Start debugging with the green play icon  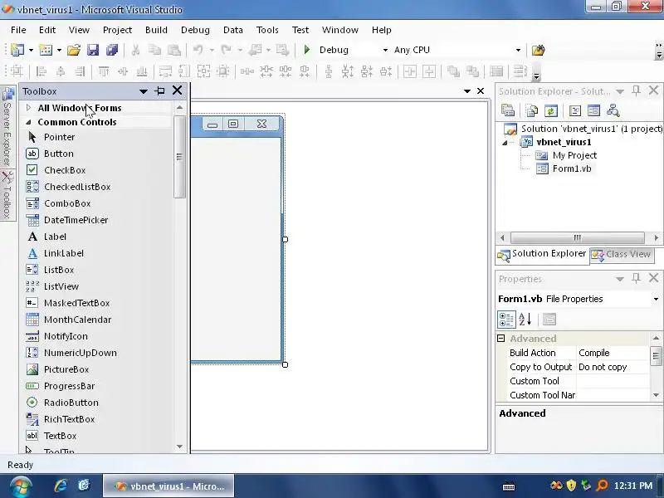[307, 50]
